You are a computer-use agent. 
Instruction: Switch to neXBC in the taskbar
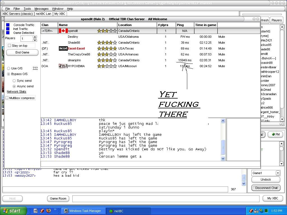(x=129, y=211)
